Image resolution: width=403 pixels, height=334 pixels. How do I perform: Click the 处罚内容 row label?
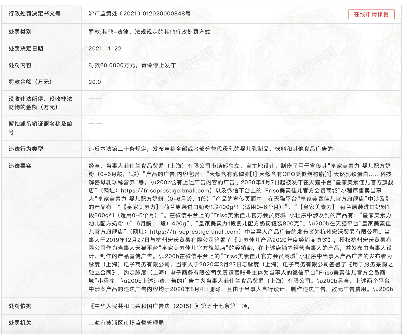(20, 65)
